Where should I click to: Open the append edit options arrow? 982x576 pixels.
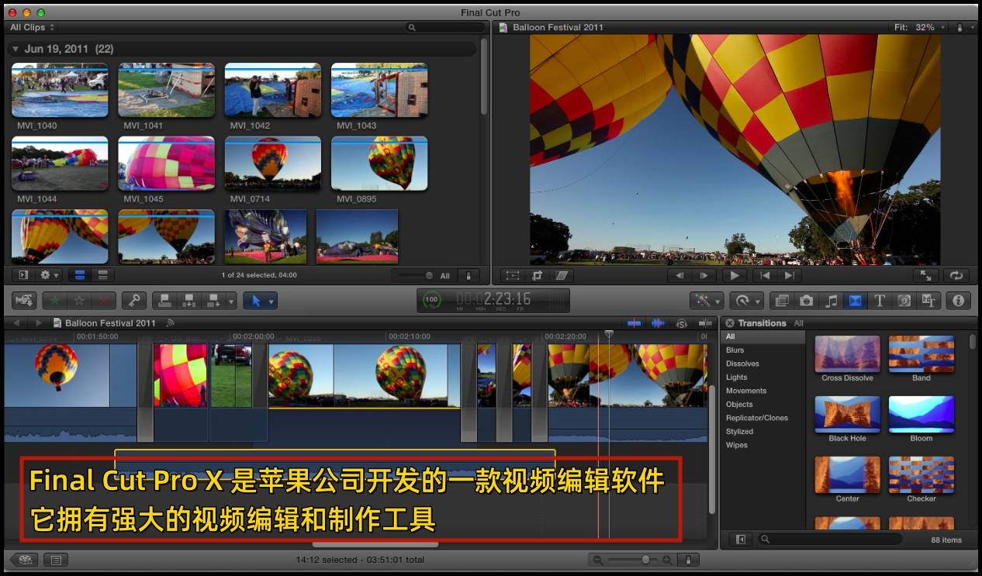pyautogui.click(x=231, y=300)
